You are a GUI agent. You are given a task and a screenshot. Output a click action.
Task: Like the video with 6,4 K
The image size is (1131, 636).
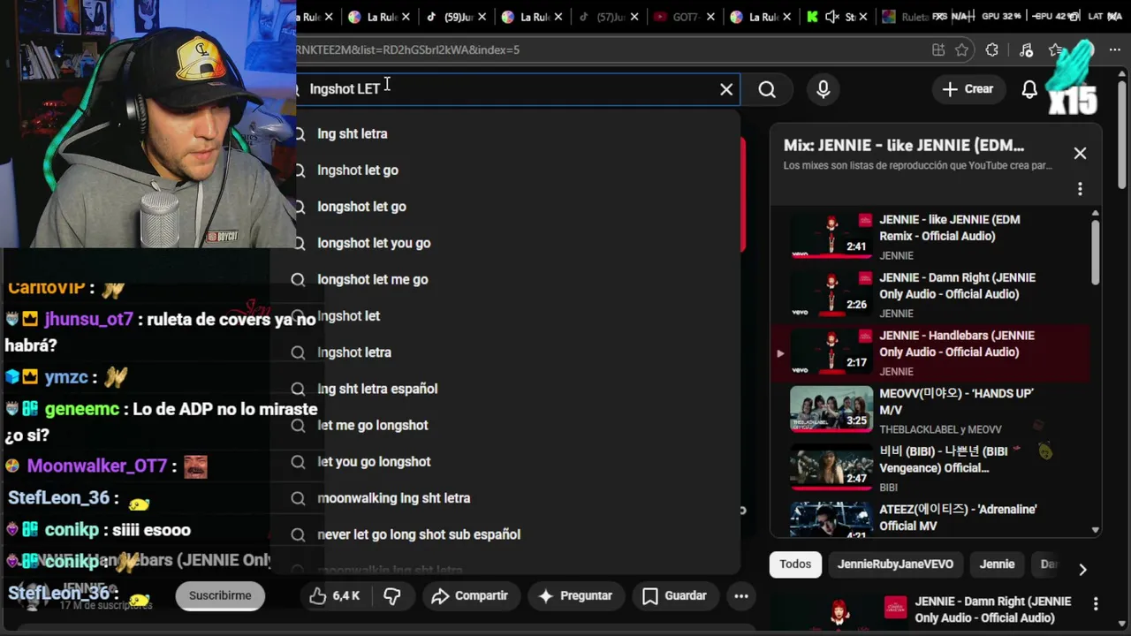(334, 596)
